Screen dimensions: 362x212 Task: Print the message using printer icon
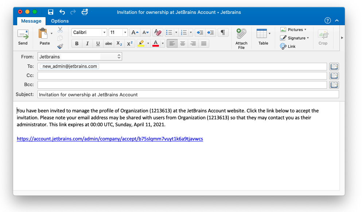[x=85, y=12]
